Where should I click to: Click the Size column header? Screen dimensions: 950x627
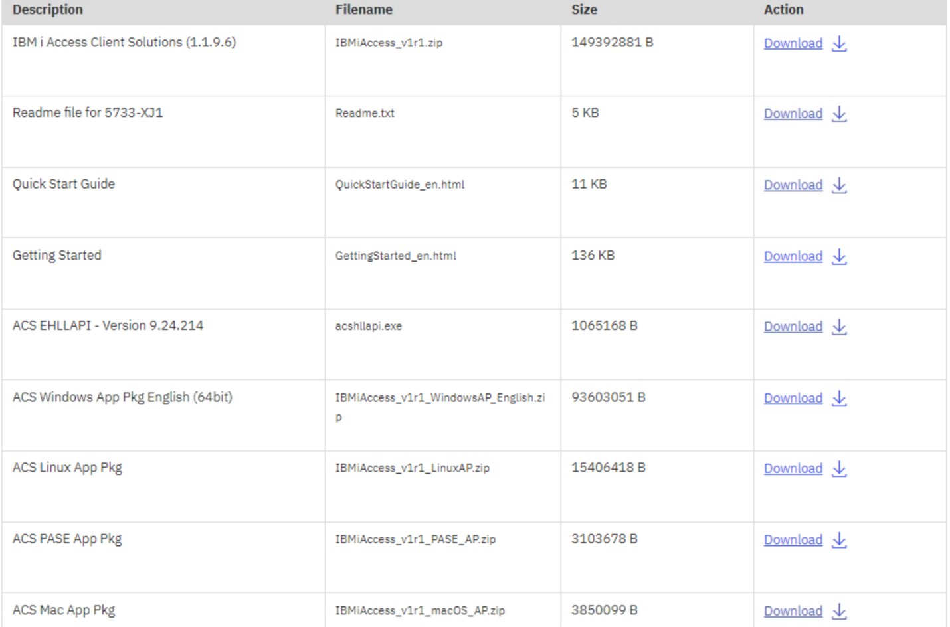pyautogui.click(x=584, y=10)
